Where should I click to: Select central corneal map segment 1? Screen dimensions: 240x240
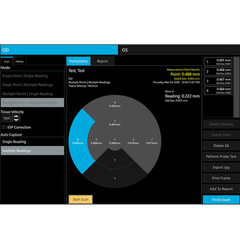(x=114, y=141)
